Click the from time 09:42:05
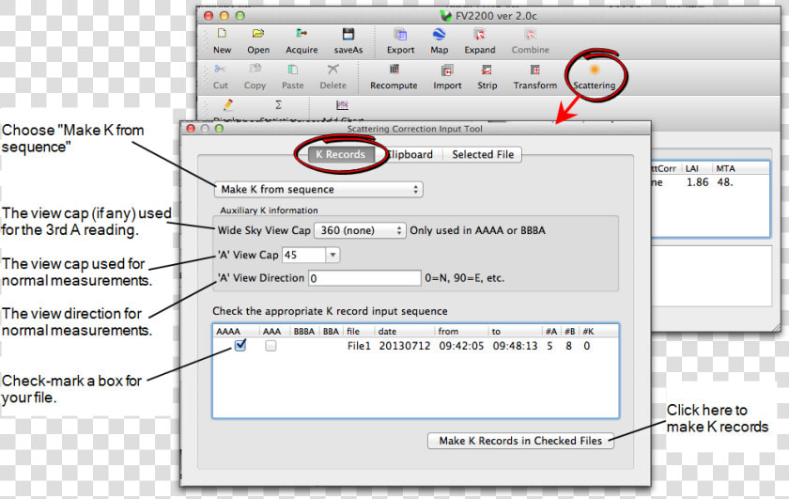Image resolution: width=789 pixels, height=499 pixels. point(461,346)
